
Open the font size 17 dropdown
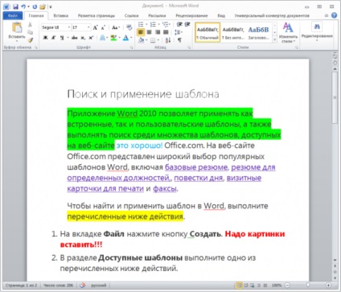pos(81,27)
